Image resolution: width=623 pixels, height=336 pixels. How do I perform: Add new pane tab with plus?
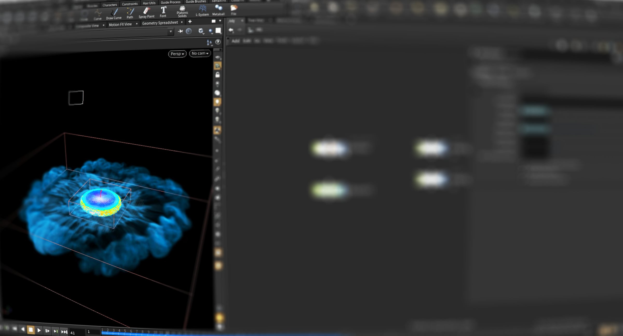tap(190, 22)
